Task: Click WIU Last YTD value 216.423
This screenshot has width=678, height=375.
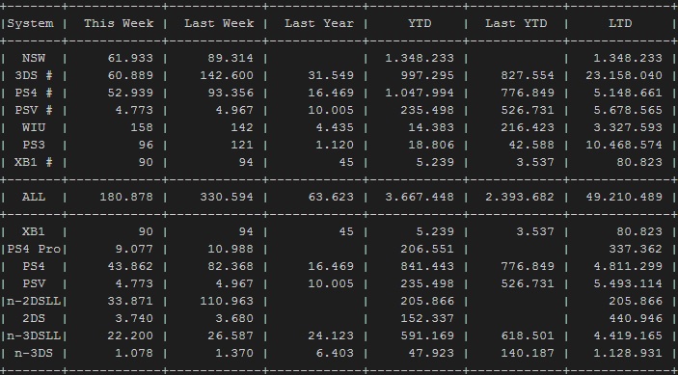Action: pyautogui.click(x=528, y=128)
